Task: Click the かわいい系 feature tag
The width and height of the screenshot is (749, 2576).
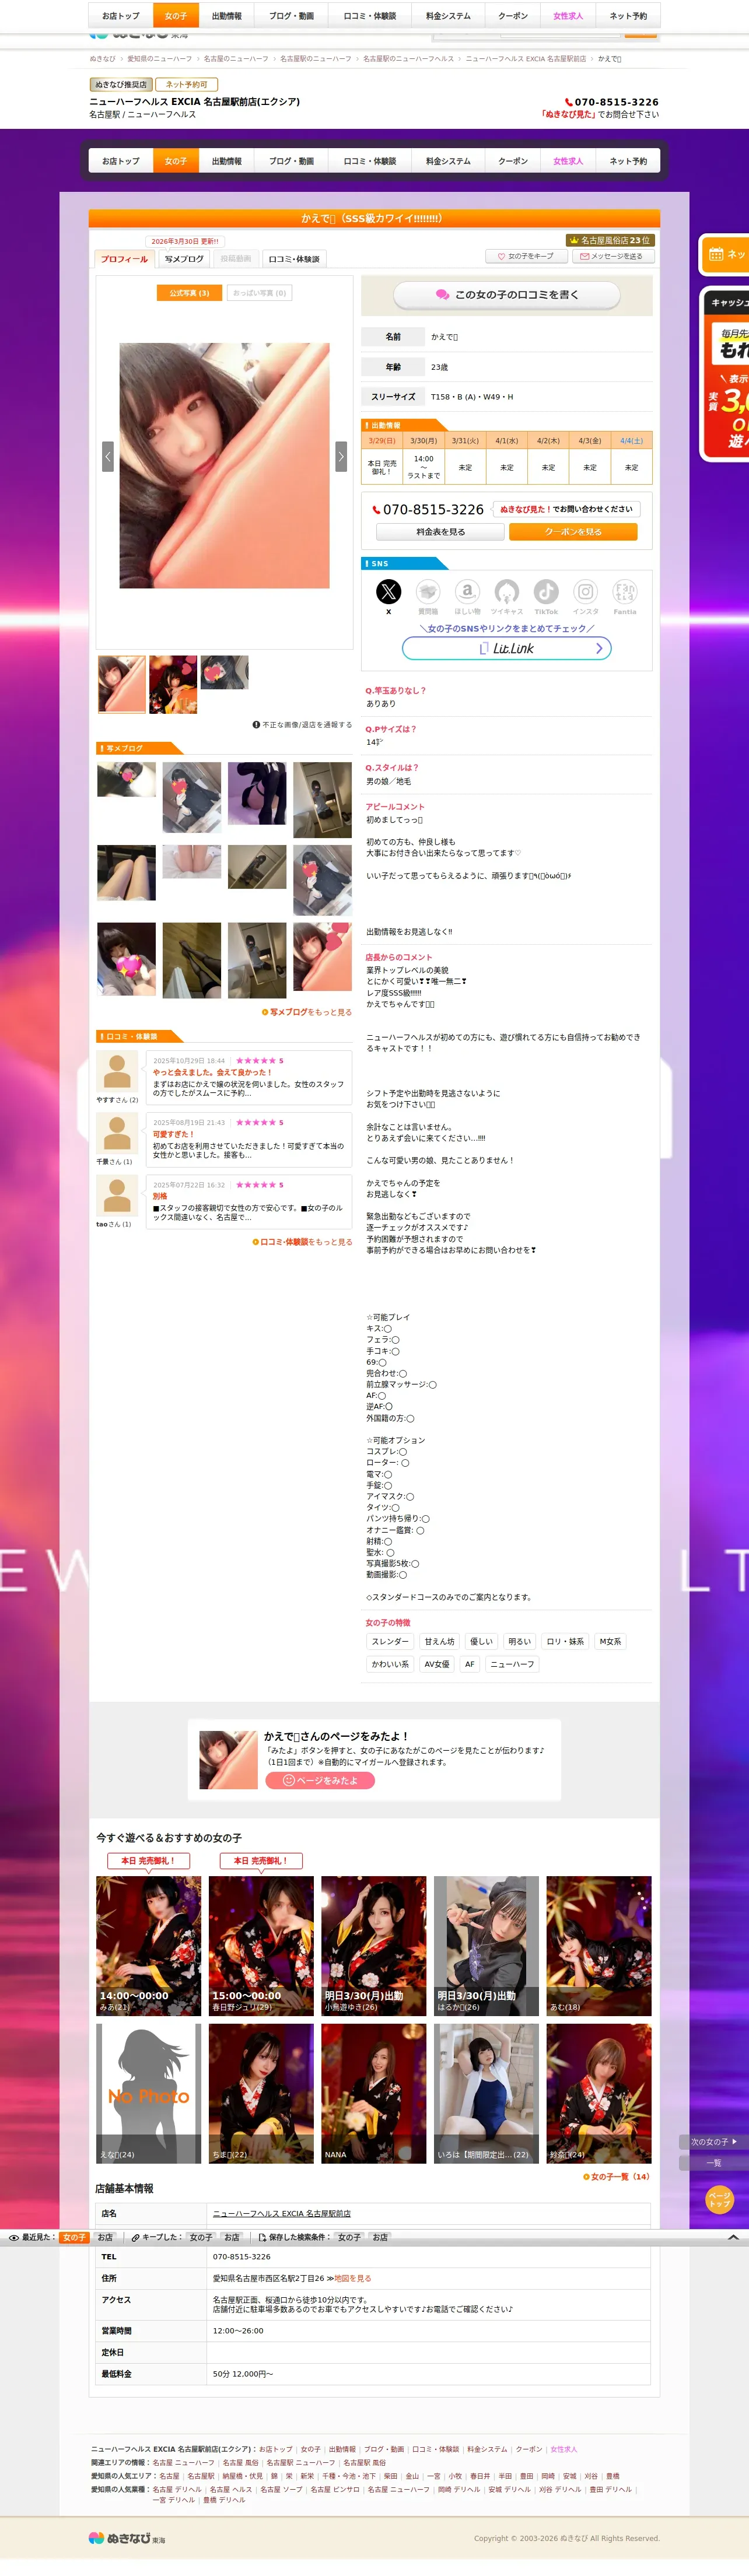Action: coord(390,1664)
